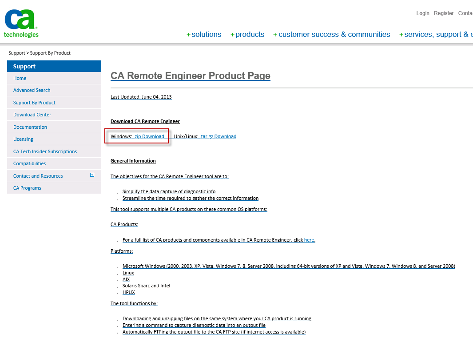Click 'Download CA Remote Engineer' heading
Image resolution: width=473 pixels, height=338 pixels.
(145, 121)
